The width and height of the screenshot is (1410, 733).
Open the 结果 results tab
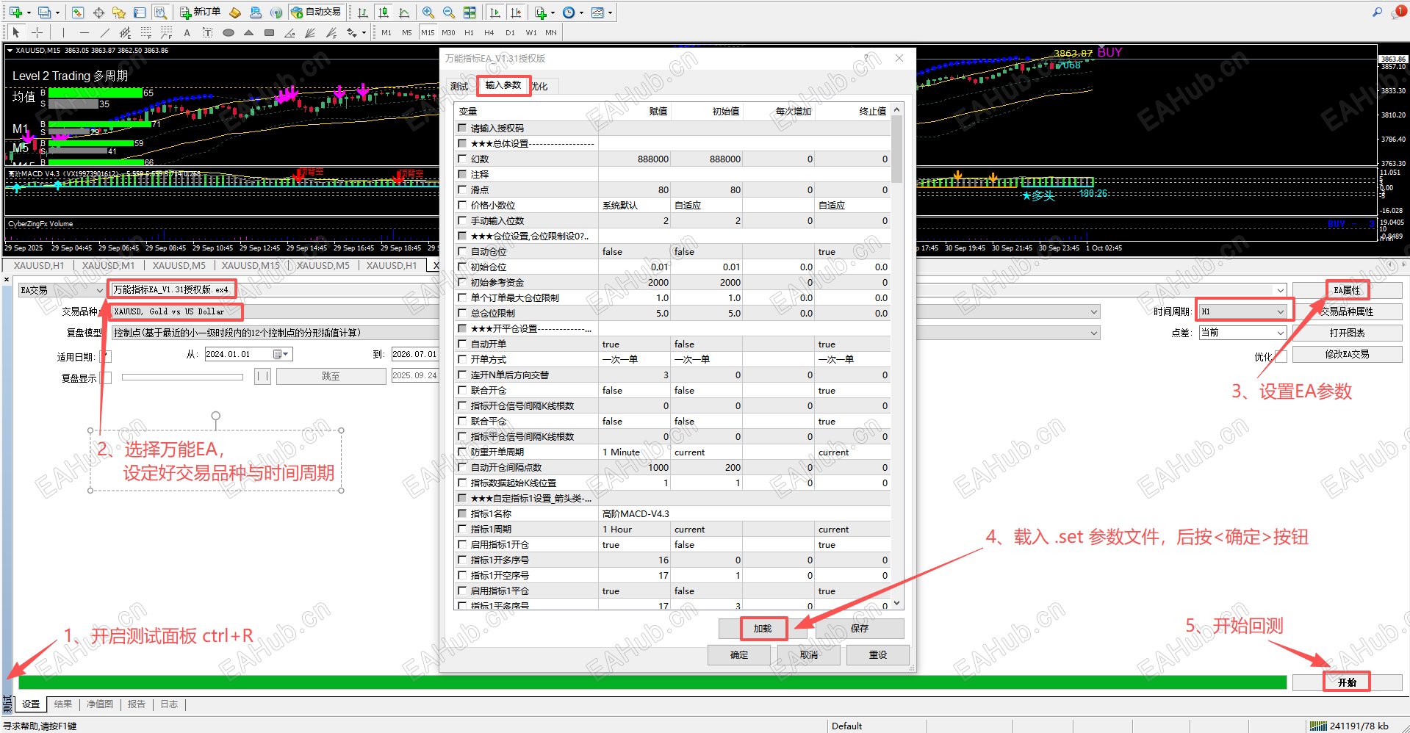[63, 704]
